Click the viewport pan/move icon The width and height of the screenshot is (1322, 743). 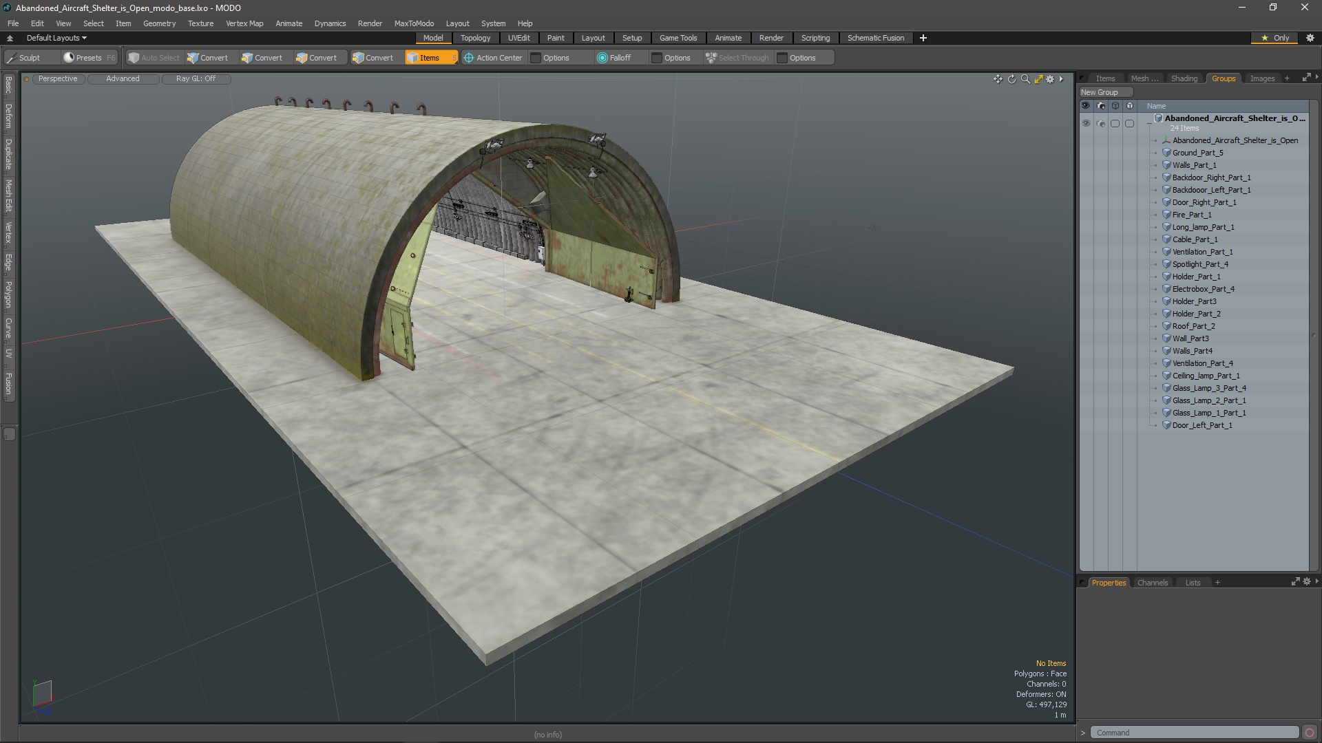click(x=998, y=79)
